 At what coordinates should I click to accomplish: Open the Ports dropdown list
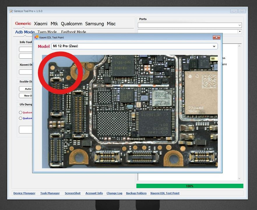point(190,25)
